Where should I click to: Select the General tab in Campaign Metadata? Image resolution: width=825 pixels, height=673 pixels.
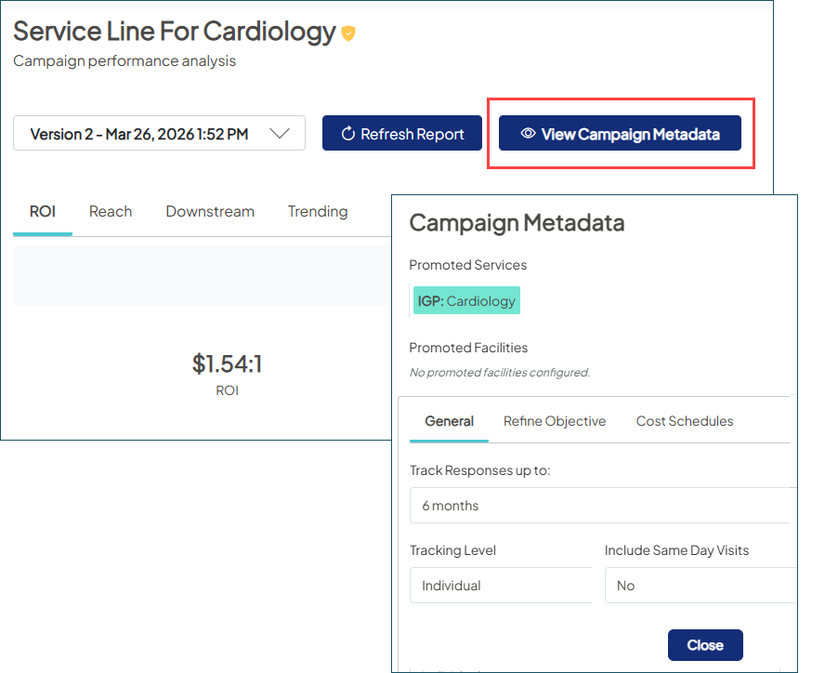point(449,421)
